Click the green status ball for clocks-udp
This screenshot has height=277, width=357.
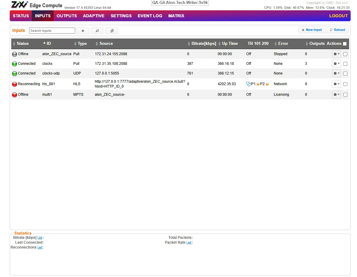pos(15,74)
